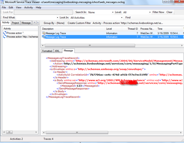Click the second Process action activity icon
This screenshot has height=143, width=184.
pos(4,36)
